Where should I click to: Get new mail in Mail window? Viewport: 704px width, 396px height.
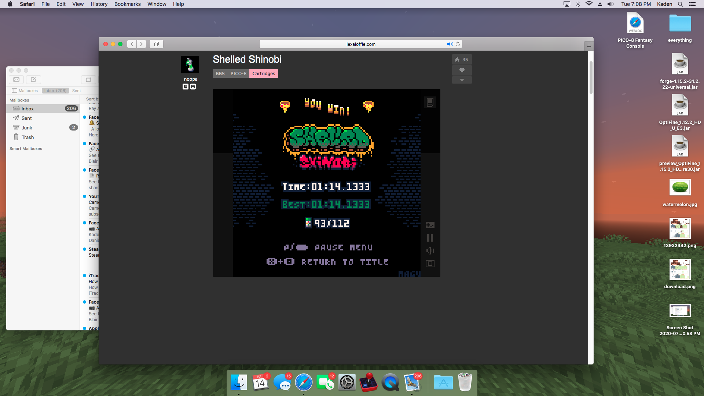pos(16,80)
